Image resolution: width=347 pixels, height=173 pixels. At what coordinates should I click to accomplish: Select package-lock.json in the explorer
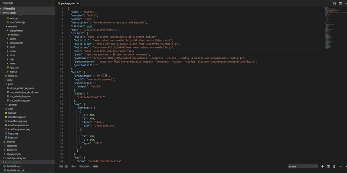pyautogui.click(x=16, y=158)
